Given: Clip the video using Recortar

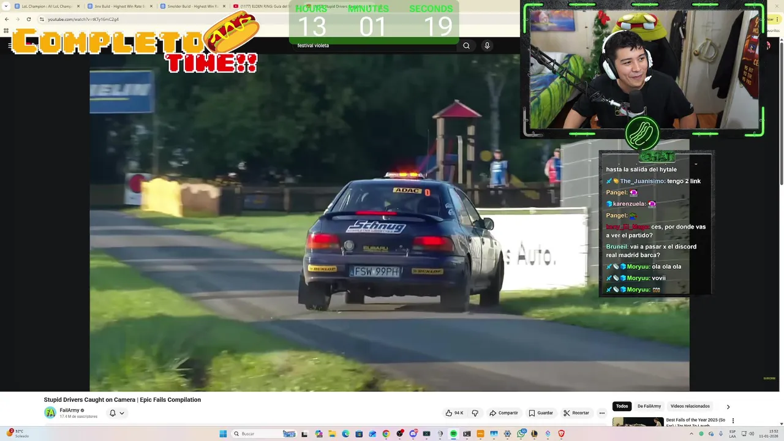Looking at the screenshot, I should [x=576, y=413].
